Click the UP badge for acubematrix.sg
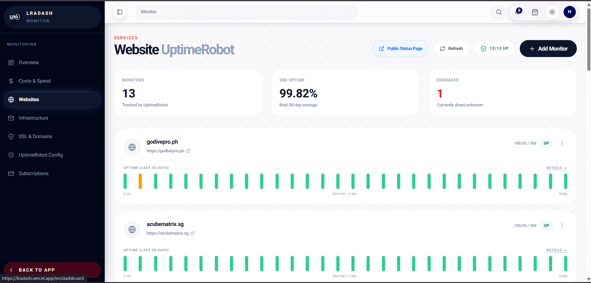Image resolution: width=591 pixels, height=283 pixels. click(x=546, y=226)
